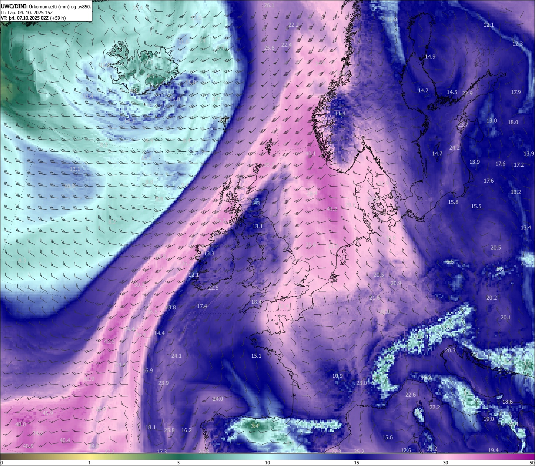Image resolution: width=535 pixels, height=466 pixels.
Task: Click the 17.4 value label
Action: coord(202,306)
